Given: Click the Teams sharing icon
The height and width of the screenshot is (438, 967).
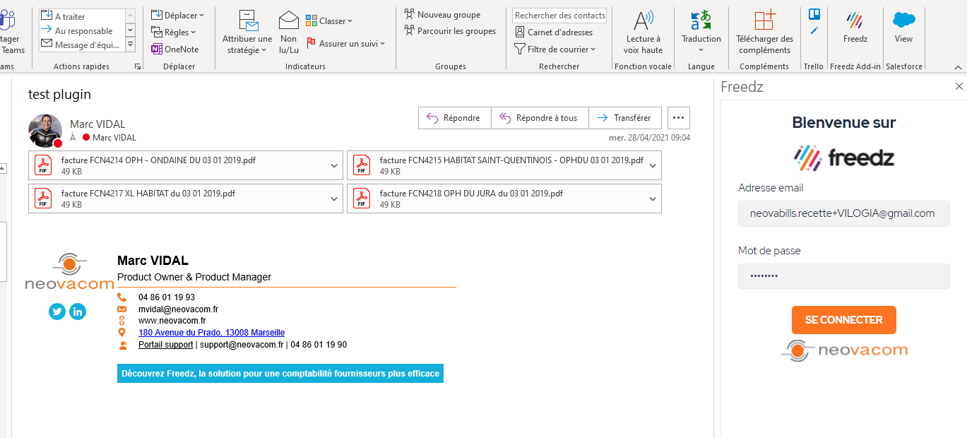Looking at the screenshot, I should click(8, 19).
